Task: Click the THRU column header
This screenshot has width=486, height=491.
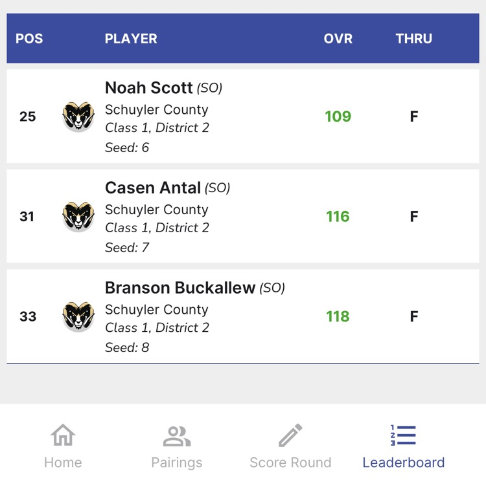Action: [414, 39]
